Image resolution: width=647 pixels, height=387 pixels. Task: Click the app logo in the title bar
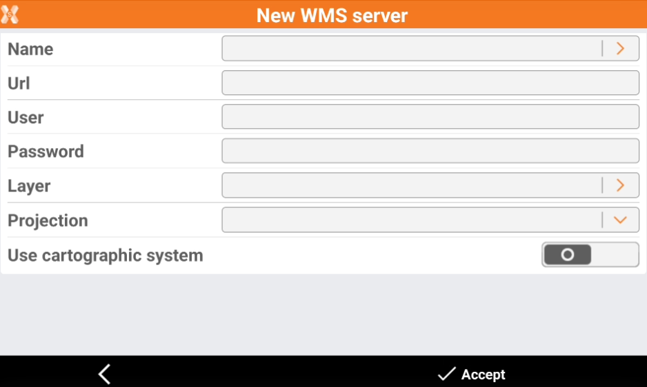coord(10,14)
